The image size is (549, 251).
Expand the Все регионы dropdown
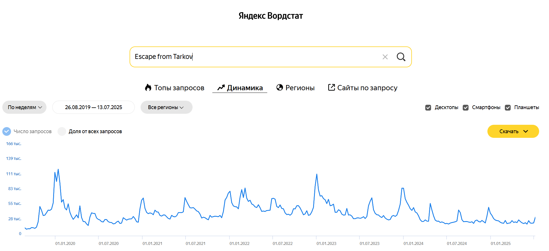[166, 107]
